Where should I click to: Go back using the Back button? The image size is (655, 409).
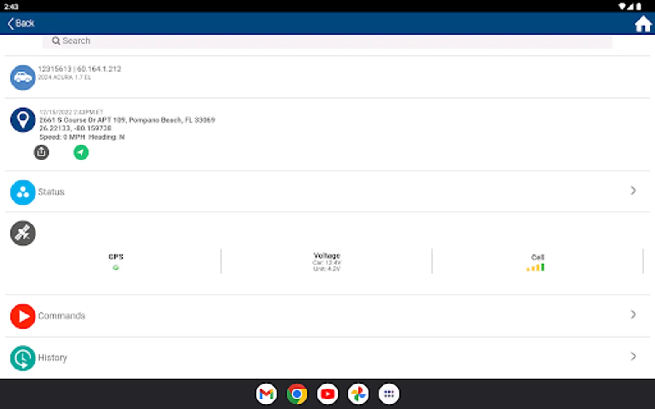pyautogui.click(x=21, y=23)
